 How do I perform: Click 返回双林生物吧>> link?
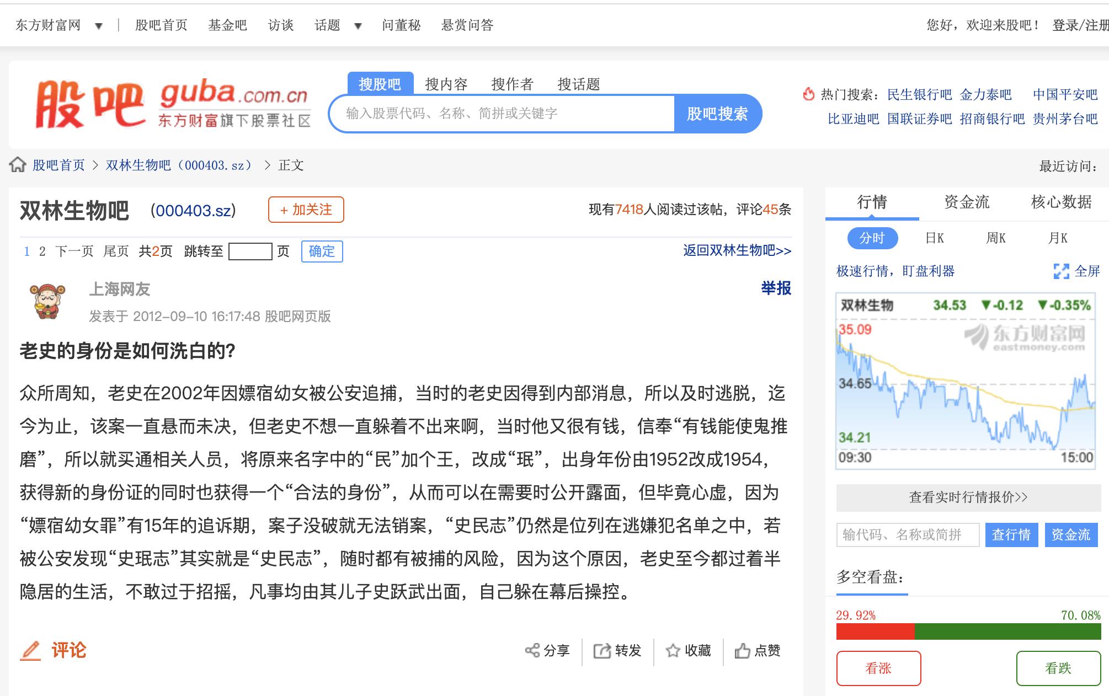click(x=737, y=250)
